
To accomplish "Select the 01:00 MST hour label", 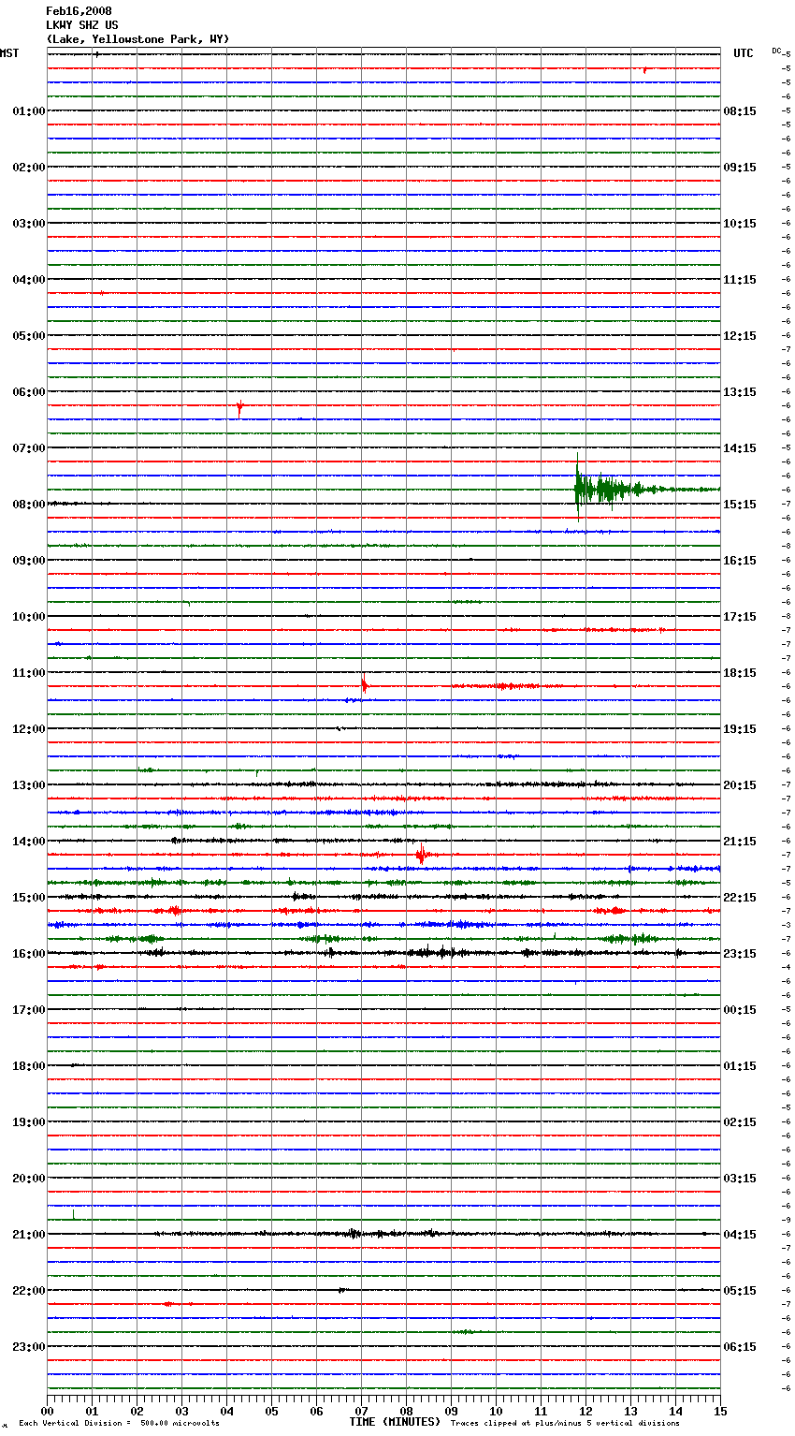I will (28, 111).
